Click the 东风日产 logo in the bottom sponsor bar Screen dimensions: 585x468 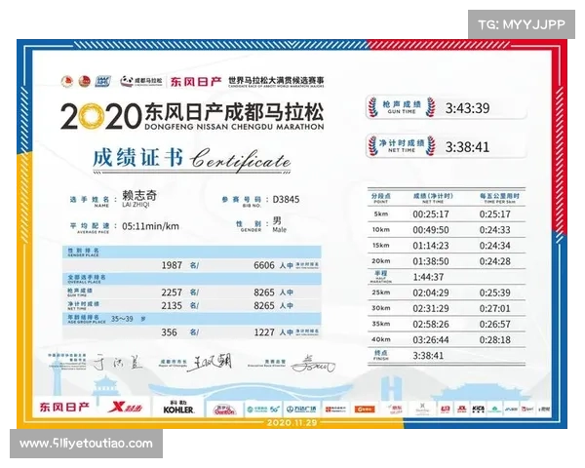pos(64,407)
